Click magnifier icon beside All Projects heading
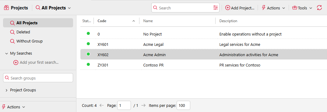327x112 pixels. click(x=38, y=8)
